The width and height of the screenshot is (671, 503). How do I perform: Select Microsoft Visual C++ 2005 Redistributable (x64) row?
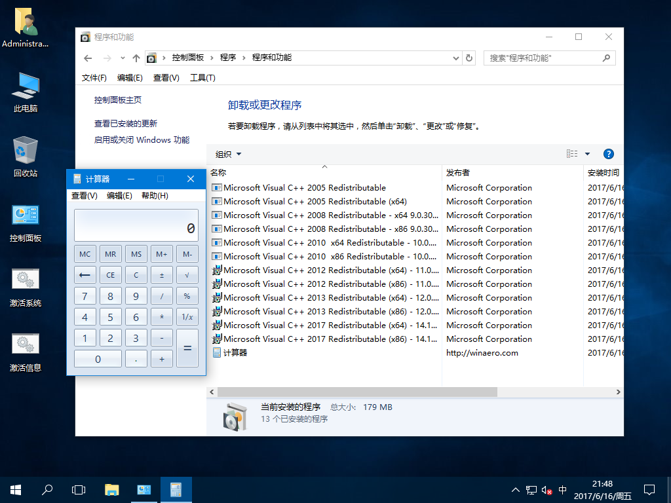(x=415, y=202)
